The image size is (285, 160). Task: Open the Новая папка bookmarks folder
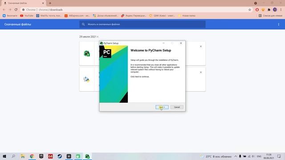click(x=187, y=16)
